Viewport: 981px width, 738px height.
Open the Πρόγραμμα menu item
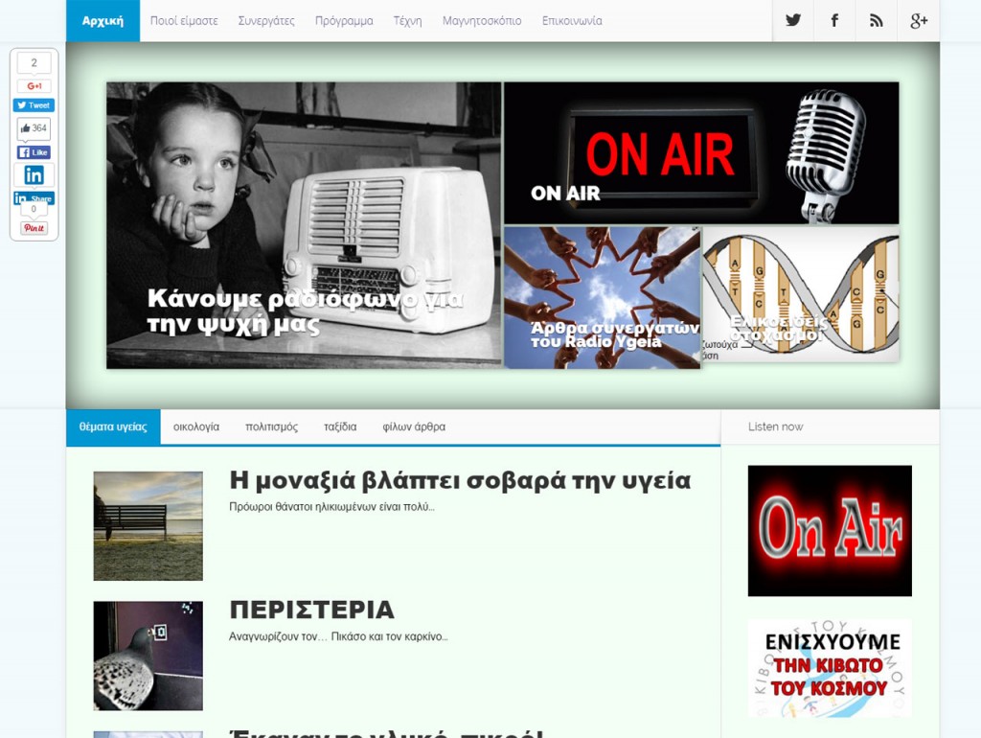[x=344, y=21]
